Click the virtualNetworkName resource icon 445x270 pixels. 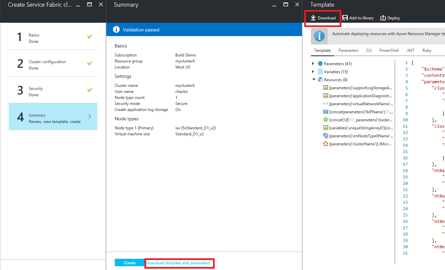[326, 104]
